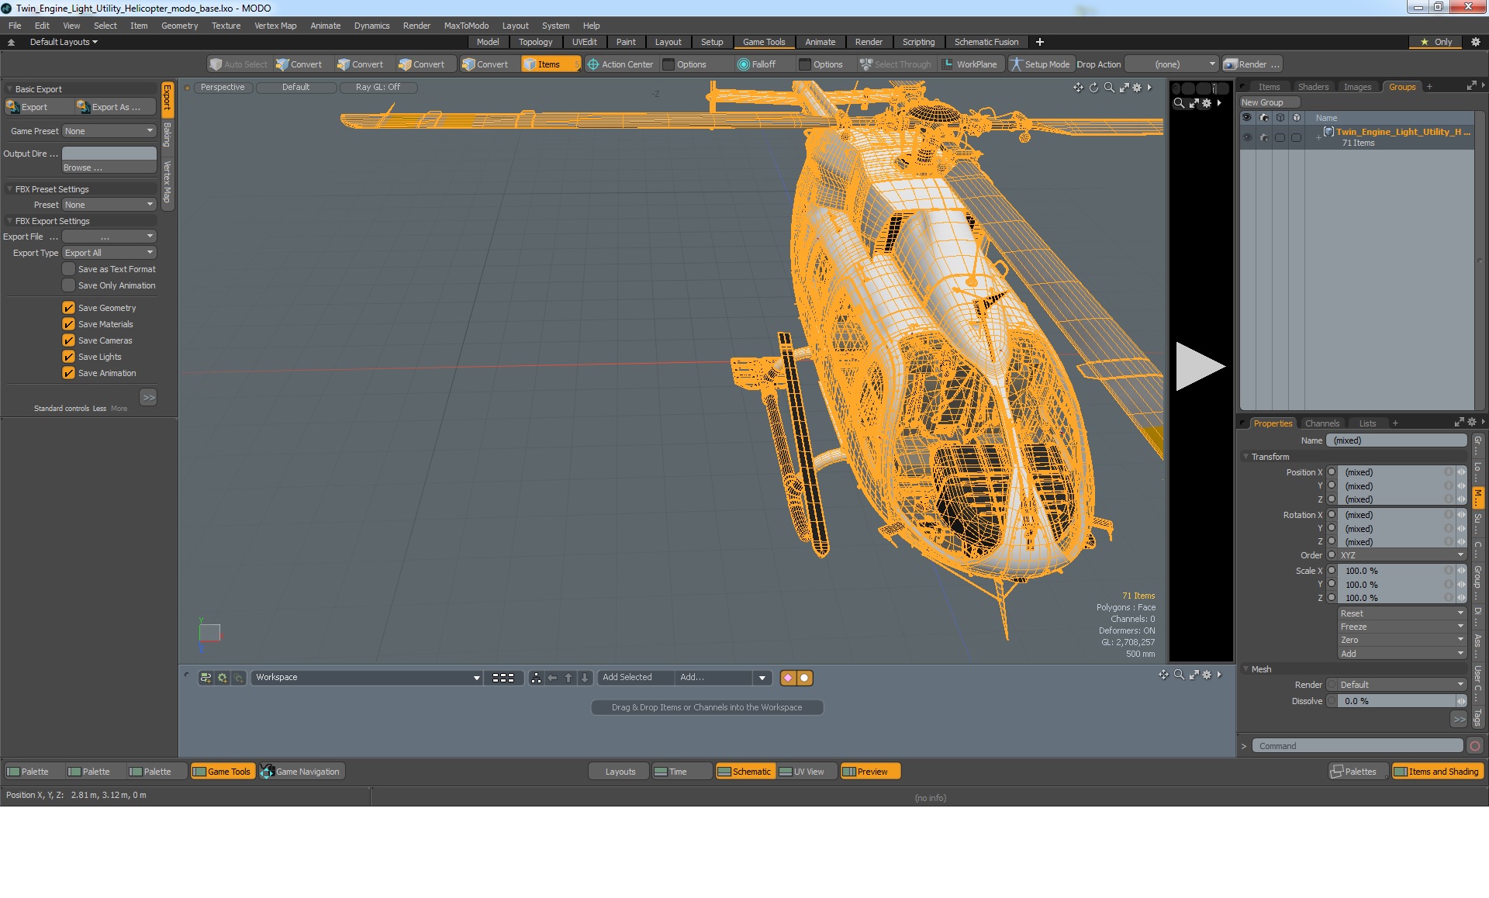This screenshot has width=1489, height=898.
Task: Click the Action Center tool icon
Action: tap(593, 64)
